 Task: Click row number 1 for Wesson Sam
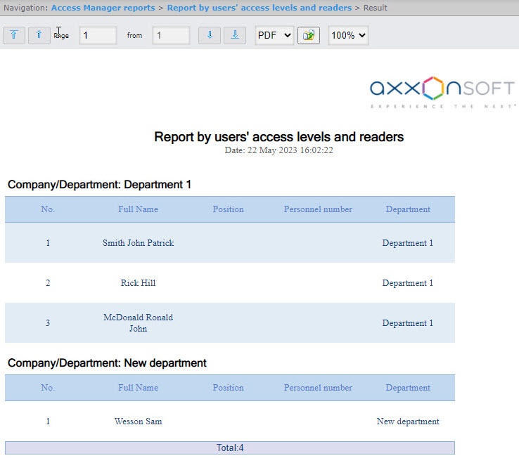[x=48, y=421]
